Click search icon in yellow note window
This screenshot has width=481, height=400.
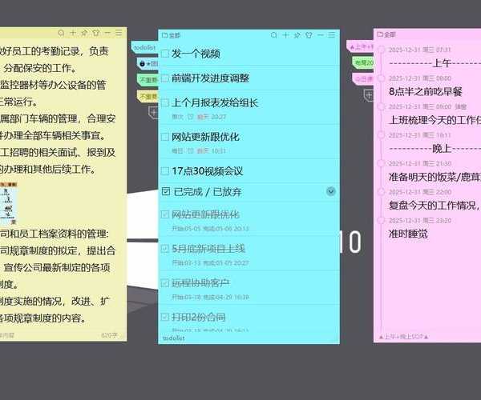coord(61,34)
